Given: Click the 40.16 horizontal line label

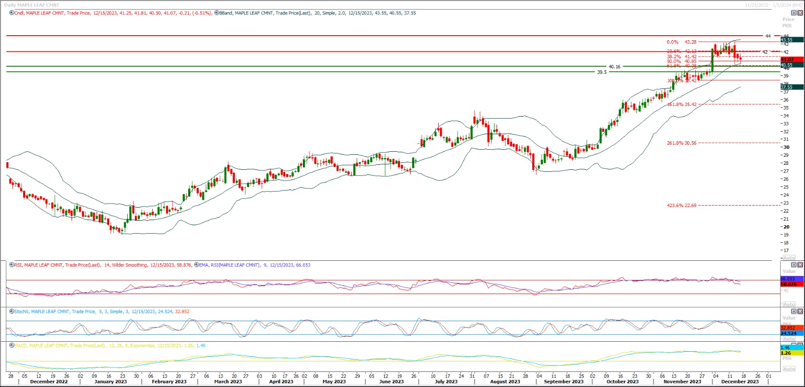Looking at the screenshot, I should click(x=614, y=67).
